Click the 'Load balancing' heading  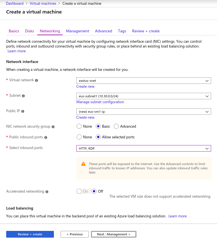20,208
